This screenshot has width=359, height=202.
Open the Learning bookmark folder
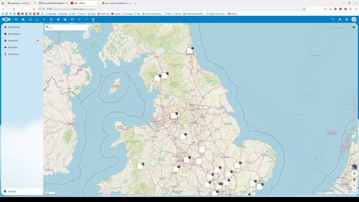coord(128,13)
